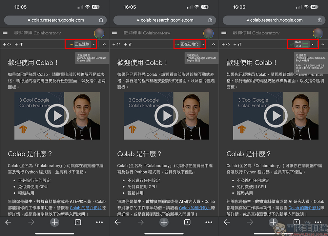Open Colab 的簡介影片 link in the 正在連線 screen
Viewport: 328px width, 236px height.
(86, 208)
